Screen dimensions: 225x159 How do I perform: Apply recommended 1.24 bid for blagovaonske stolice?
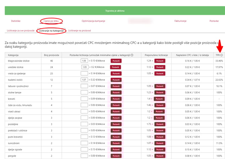pos(160,61)
